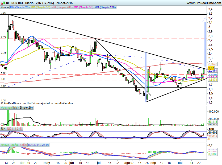222x165 pixels.
Task: Click the sep month label on time axis
Action: tap(153, 163)
